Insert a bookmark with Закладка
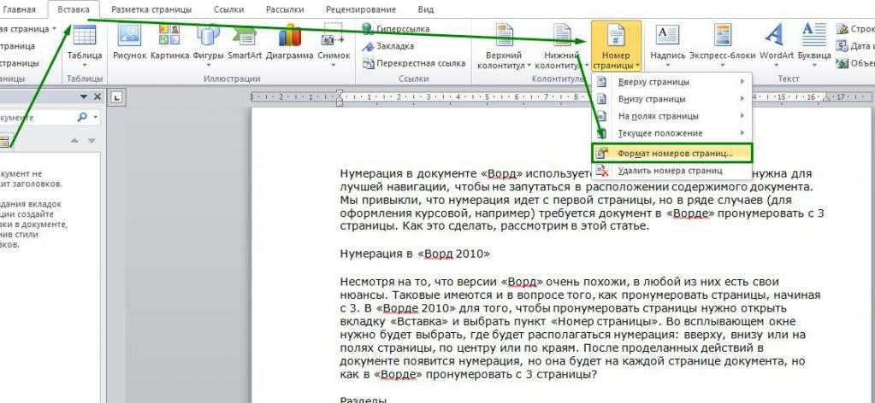Screen dimensions: 875x403 tap(387, 46)
